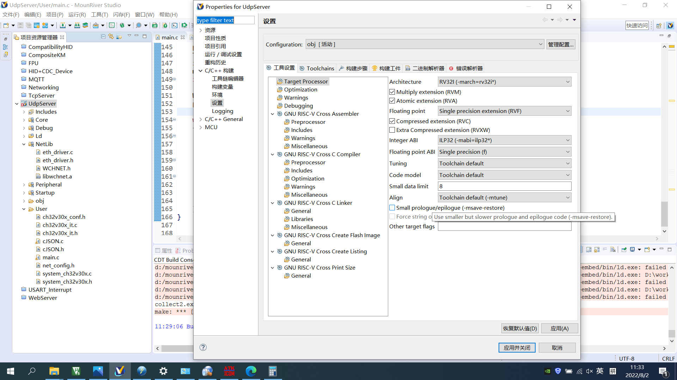This screenshot has height=380, width=677.
Task: Expand the C/C++ General category
Action: point(201,119)
